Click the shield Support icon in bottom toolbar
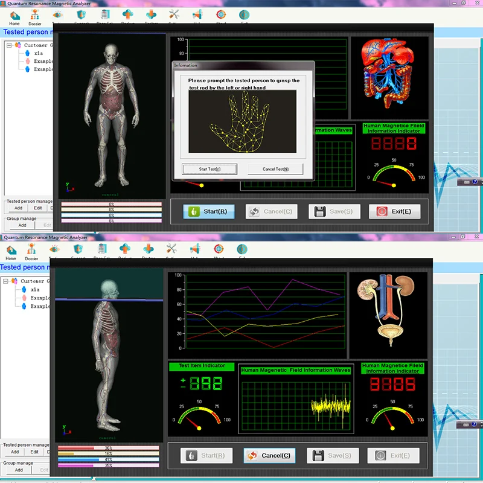The height and width of the screenshot is (483, 483). tap(78, 250)
